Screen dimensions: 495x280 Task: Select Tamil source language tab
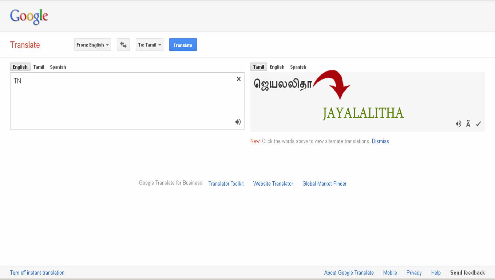tap(39, 67)
